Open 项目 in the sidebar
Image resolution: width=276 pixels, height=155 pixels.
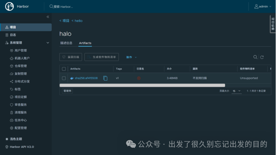click(26, 27)
